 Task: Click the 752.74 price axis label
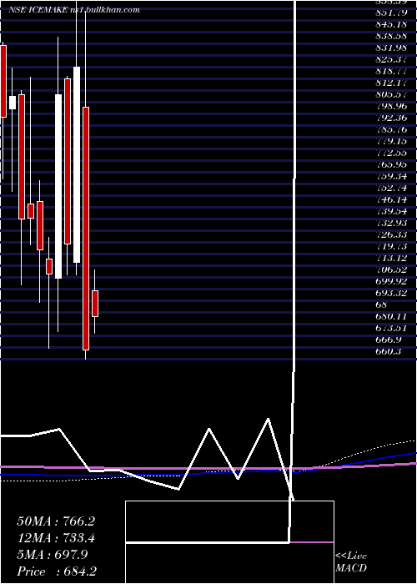[391, 188]
